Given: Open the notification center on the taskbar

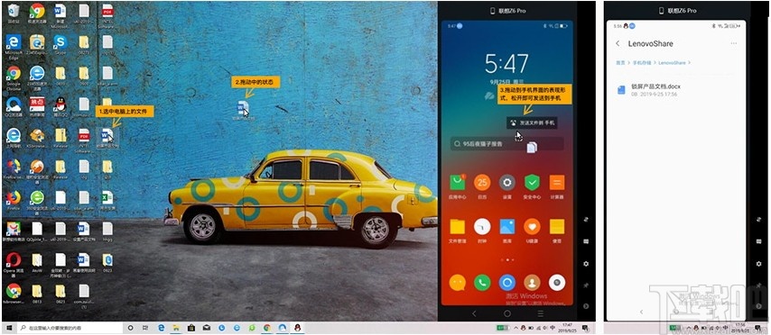Looking at the screenshot, I should click(x=584, y=328).
